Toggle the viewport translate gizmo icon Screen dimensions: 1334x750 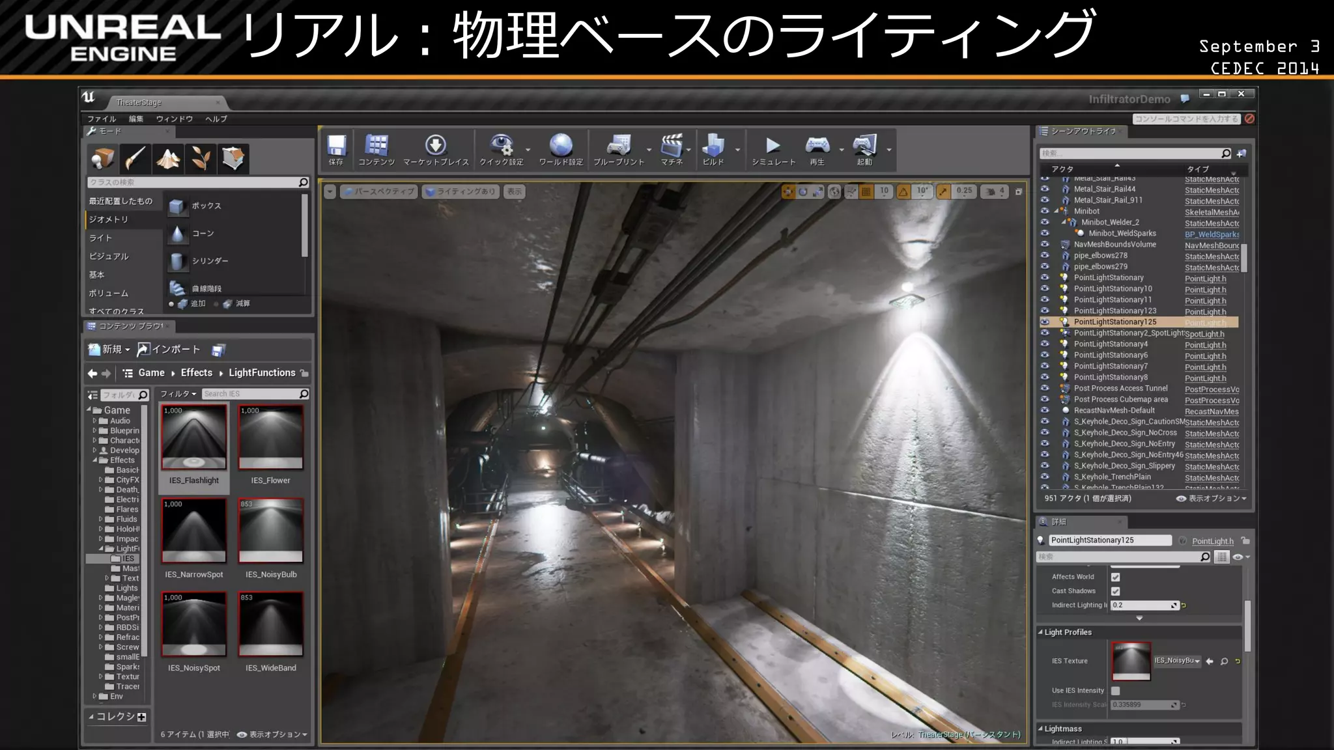point(788,191)
